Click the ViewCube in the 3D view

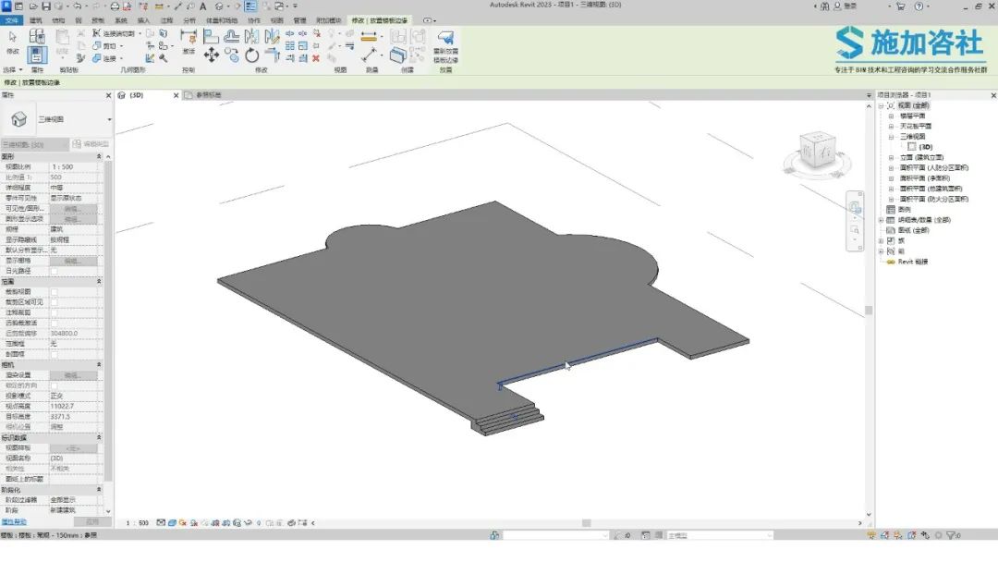(817, 152)
